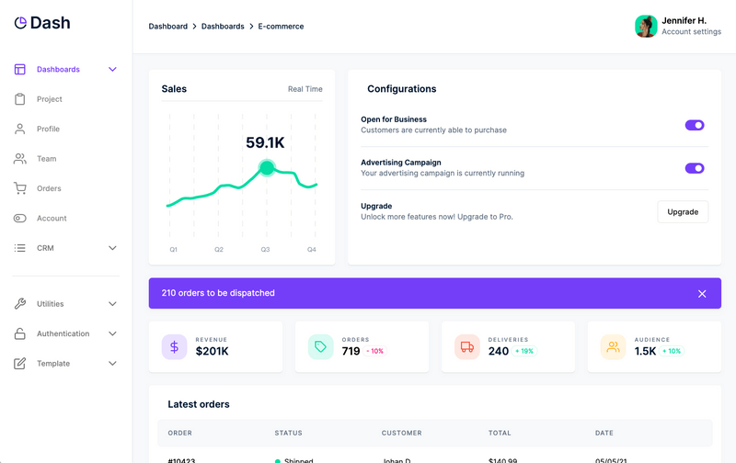736x463 pixels.
Task: Click Jennifer H. profile avatar
Action: [646, 27]
